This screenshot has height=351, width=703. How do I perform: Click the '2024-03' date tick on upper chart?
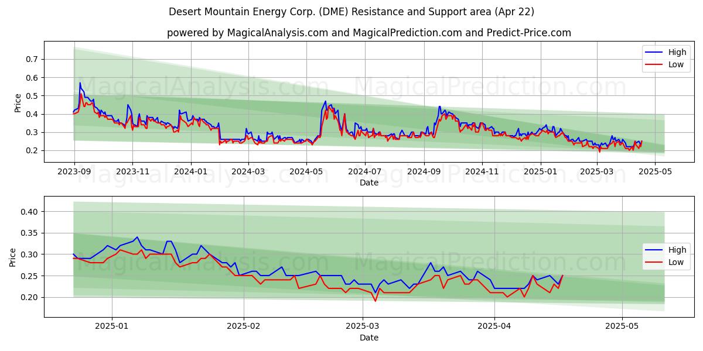click(x=248, y=172)
